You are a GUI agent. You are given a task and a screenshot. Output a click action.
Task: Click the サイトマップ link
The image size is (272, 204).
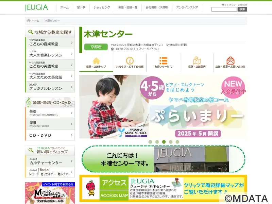click(228, 5)
